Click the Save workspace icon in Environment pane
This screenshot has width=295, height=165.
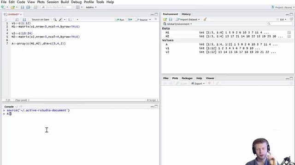(x=171, y=19)
